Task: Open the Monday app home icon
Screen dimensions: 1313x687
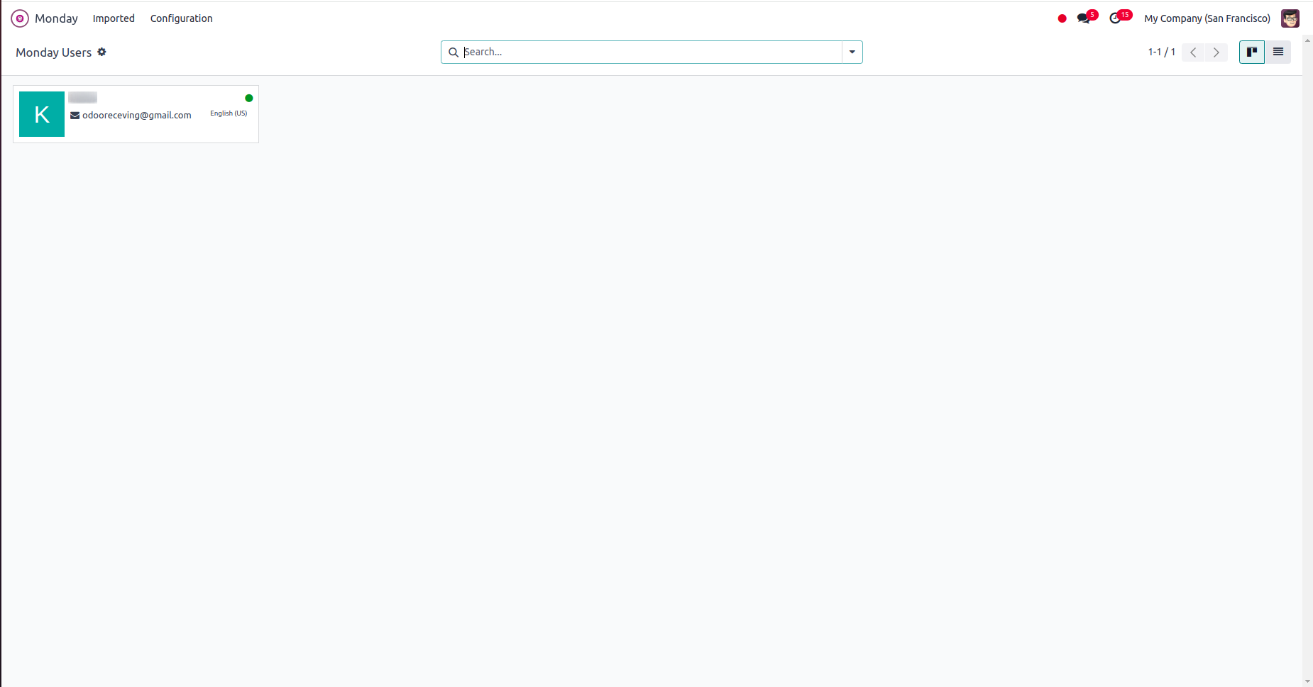Action: [20, 18]
